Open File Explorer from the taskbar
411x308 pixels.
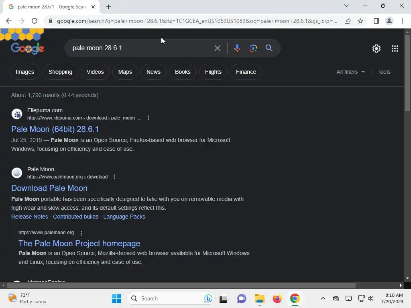click(260, 298)
